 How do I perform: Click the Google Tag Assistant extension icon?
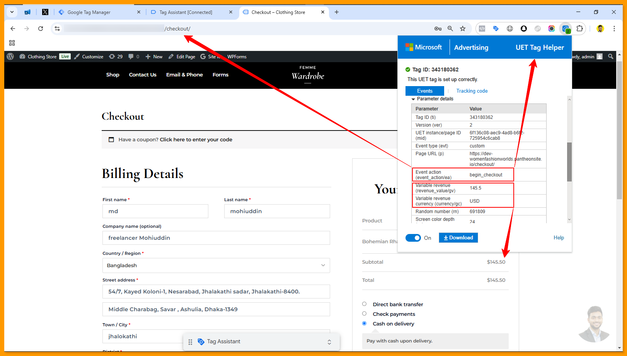click(496, 29)
